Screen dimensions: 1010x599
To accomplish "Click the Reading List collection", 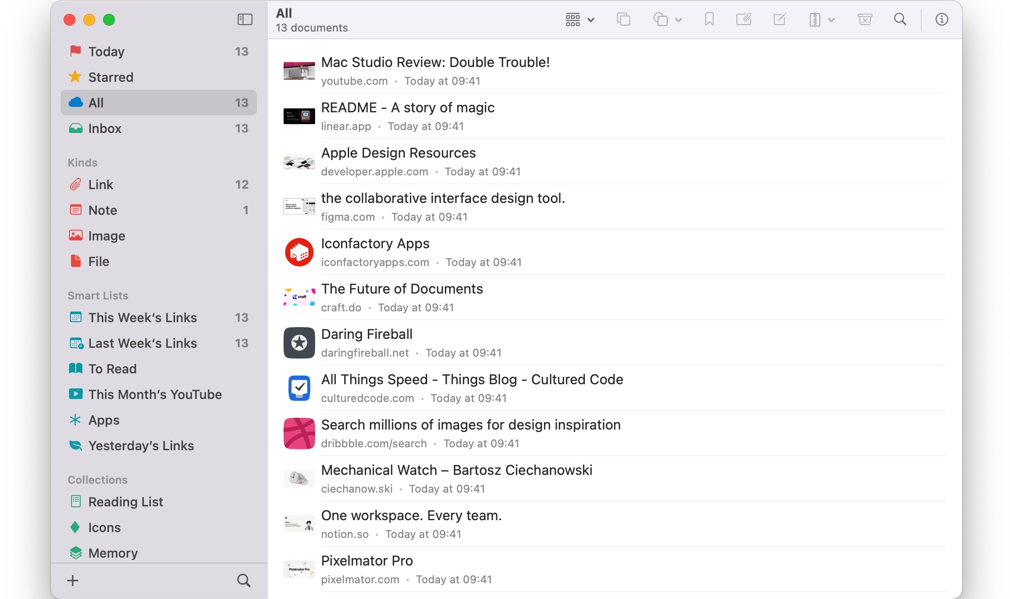I will click(x=126, y=501).
